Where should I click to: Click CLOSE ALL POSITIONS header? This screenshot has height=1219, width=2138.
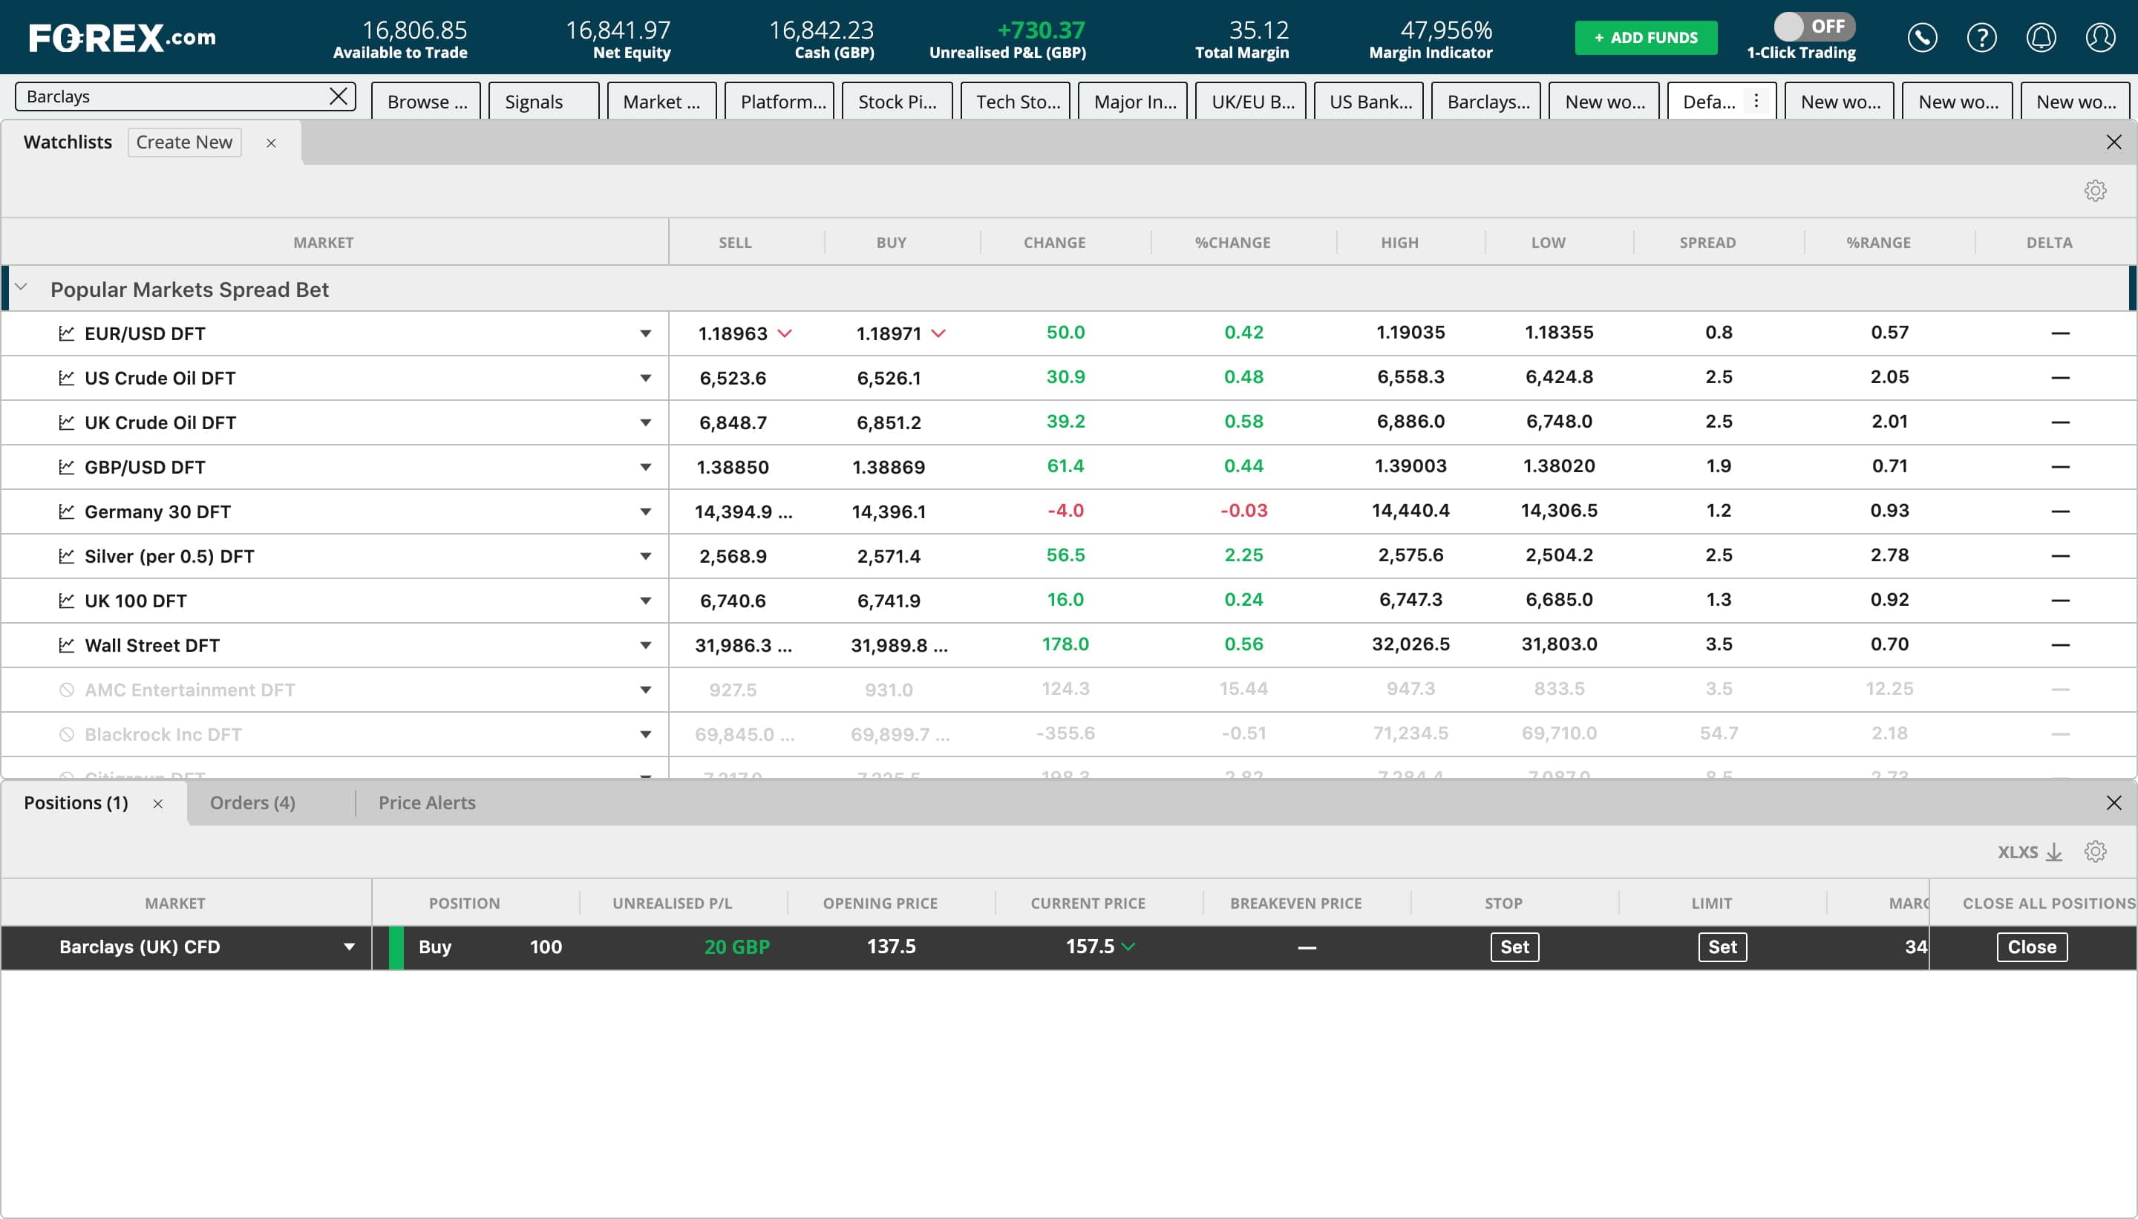point(2048,903)
